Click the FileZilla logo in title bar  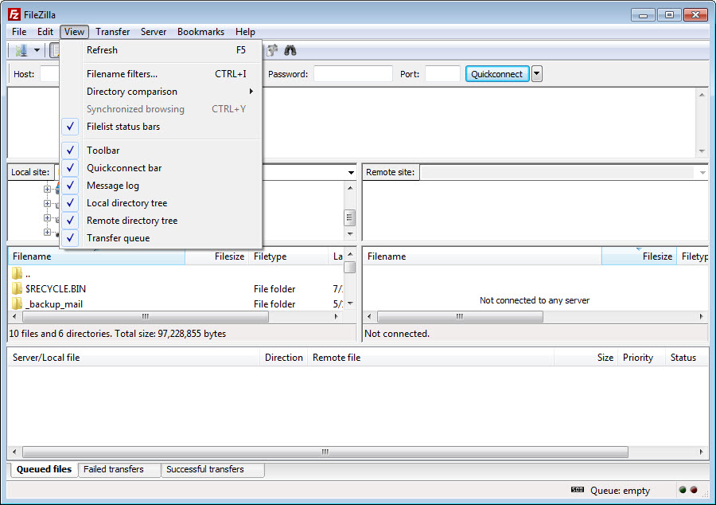(14, 14)
